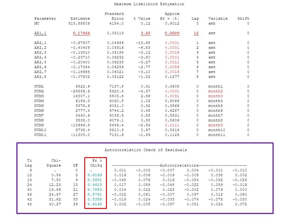Click the NUM6 standard error 5744.2

tap(117, 111)
